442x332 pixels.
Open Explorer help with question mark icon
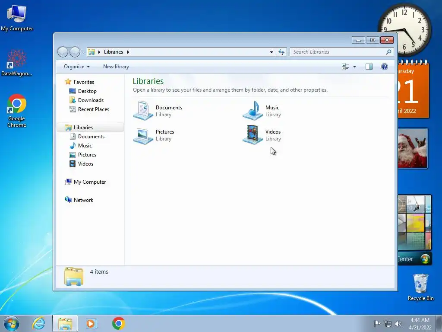[x=385, y=67]
